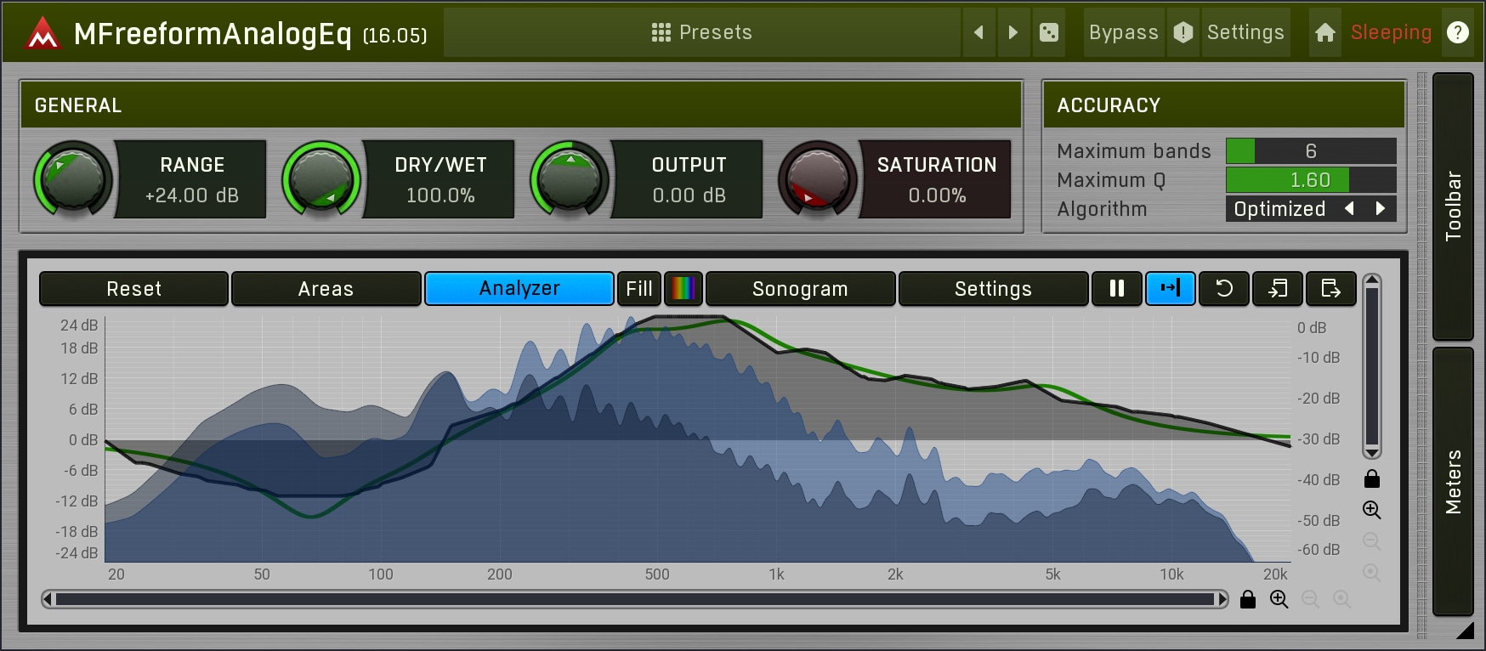Click the rainbow color spectrum swatch
The width and height of the screenshot is (1486, 651).
click(x=683, y=289)
